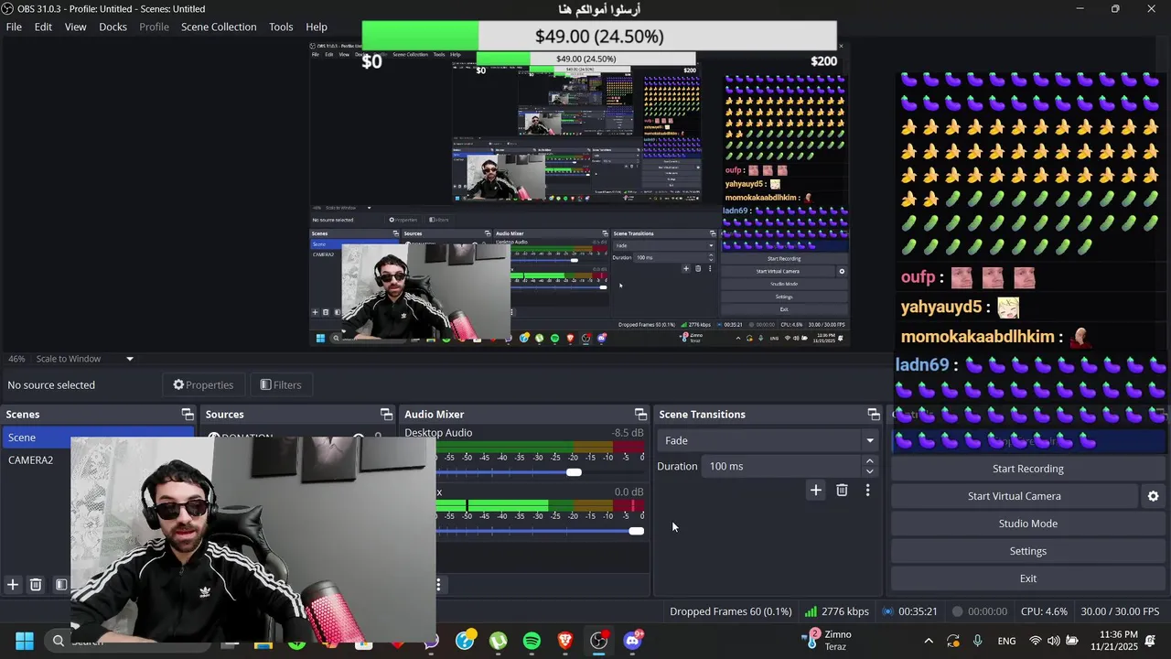Open the Scale to Window dropdown
This screenshot has height=659, width=1171.
[x=85, y=359]
